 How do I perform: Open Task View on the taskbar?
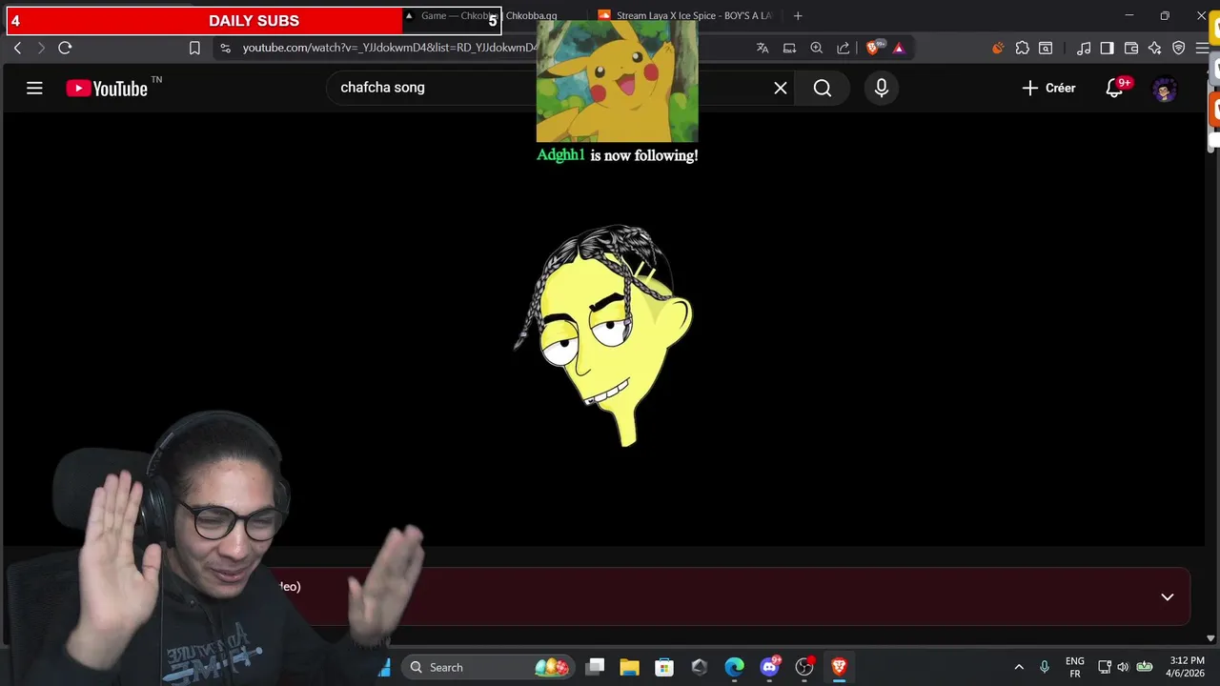click(x=595, y=667)
